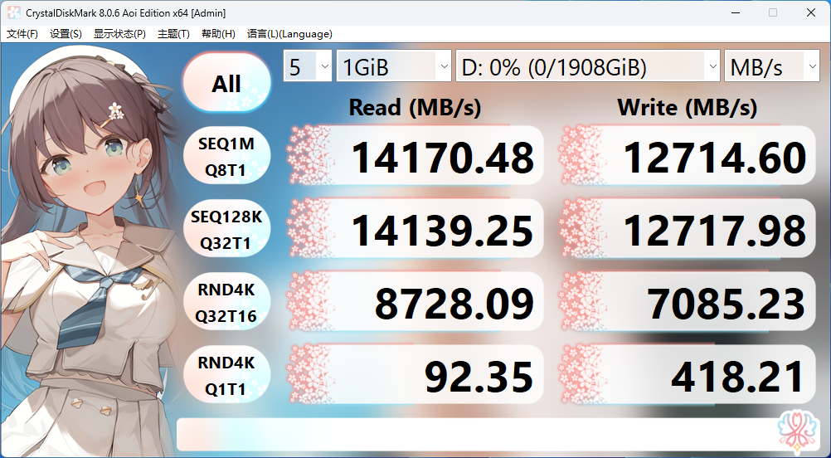Viewport: 831px width, 458px height.
Task: Click the Write (MB/s) column header
Action: pyautogui.click(x=687, y=108)
